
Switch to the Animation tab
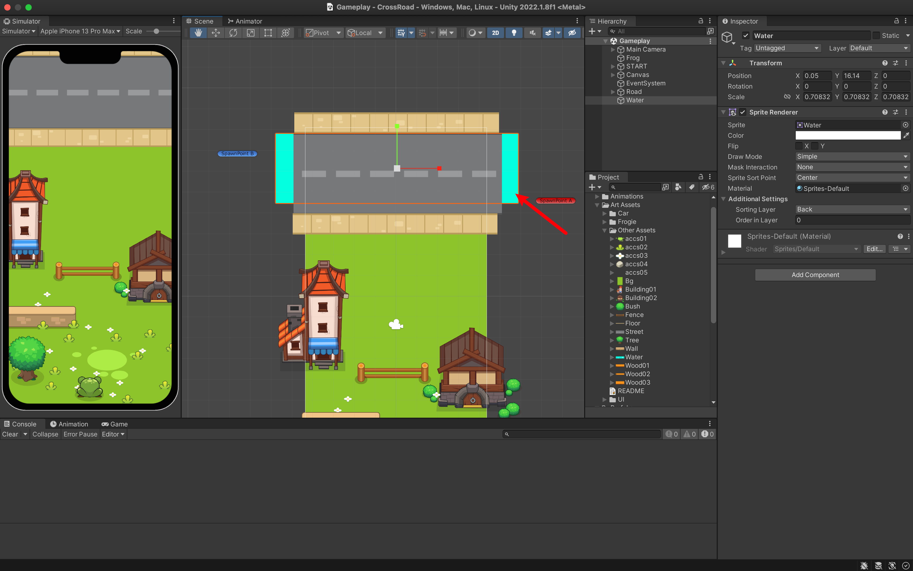pos(69,424)
